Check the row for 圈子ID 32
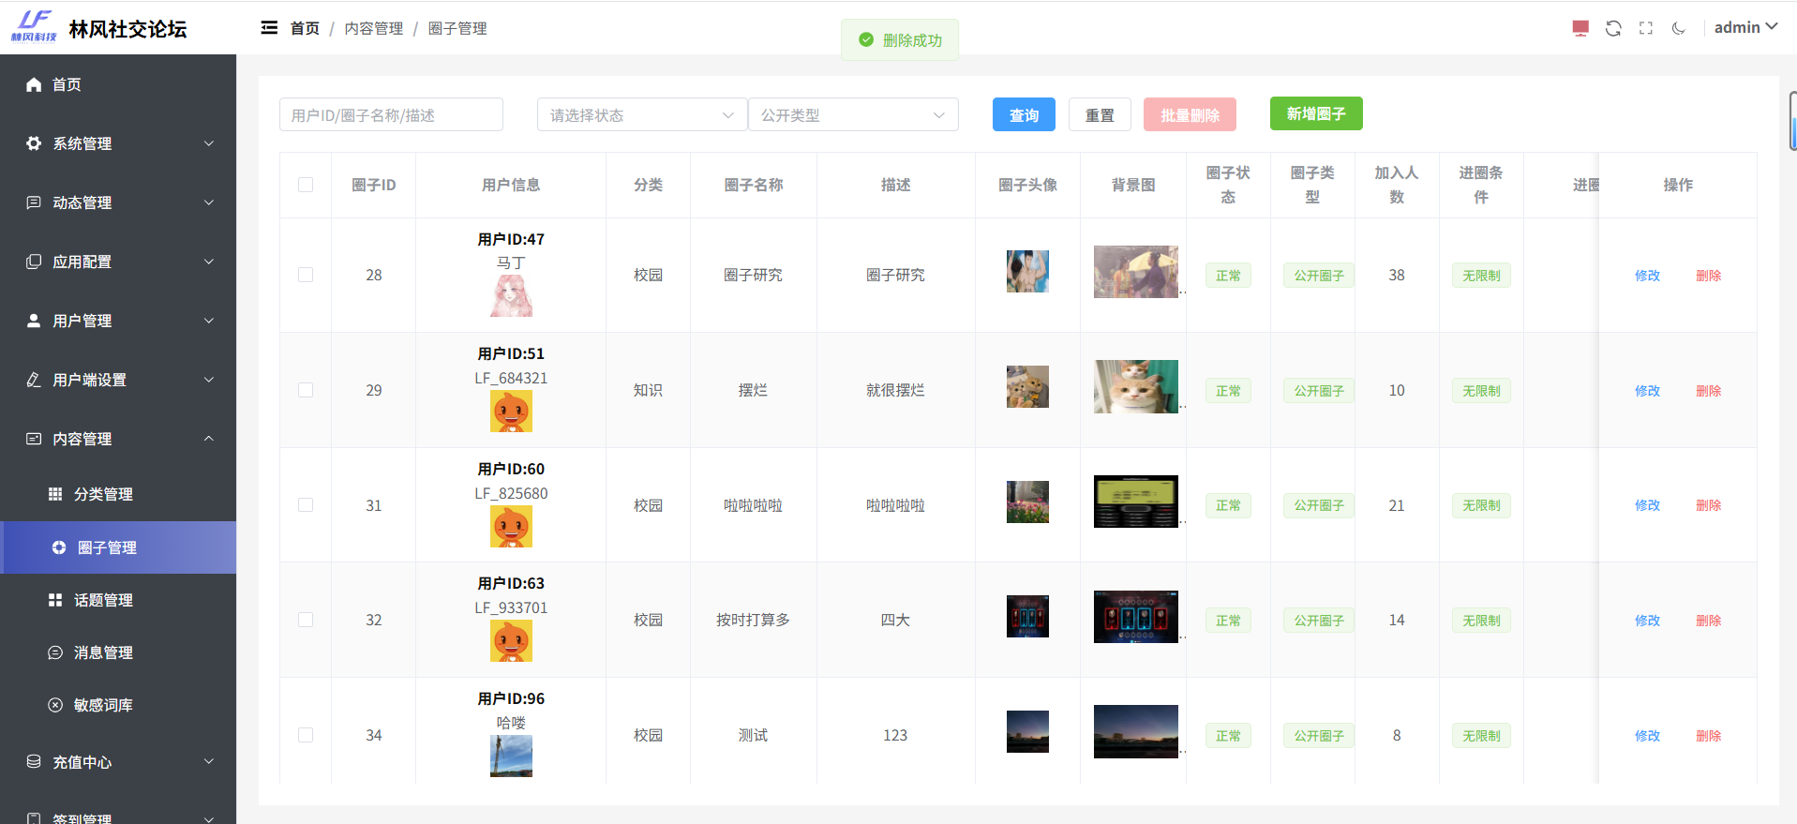Viewport: 1797px width, 824px height. 306,620
